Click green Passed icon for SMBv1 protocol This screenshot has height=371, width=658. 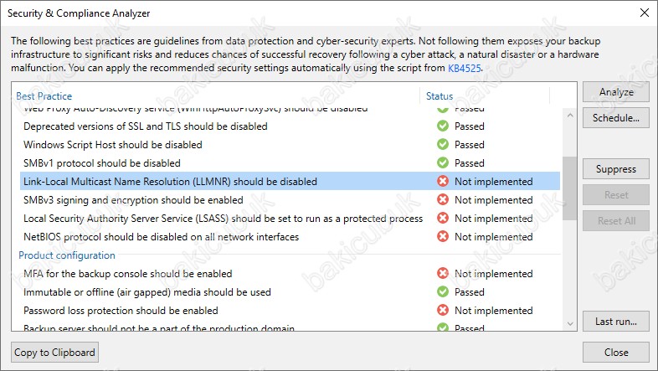(442, 162)
